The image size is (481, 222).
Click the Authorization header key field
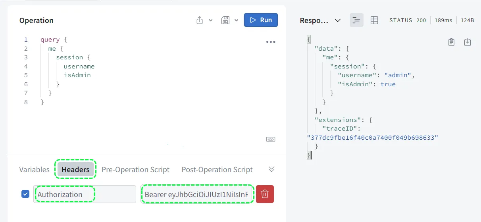85,194
